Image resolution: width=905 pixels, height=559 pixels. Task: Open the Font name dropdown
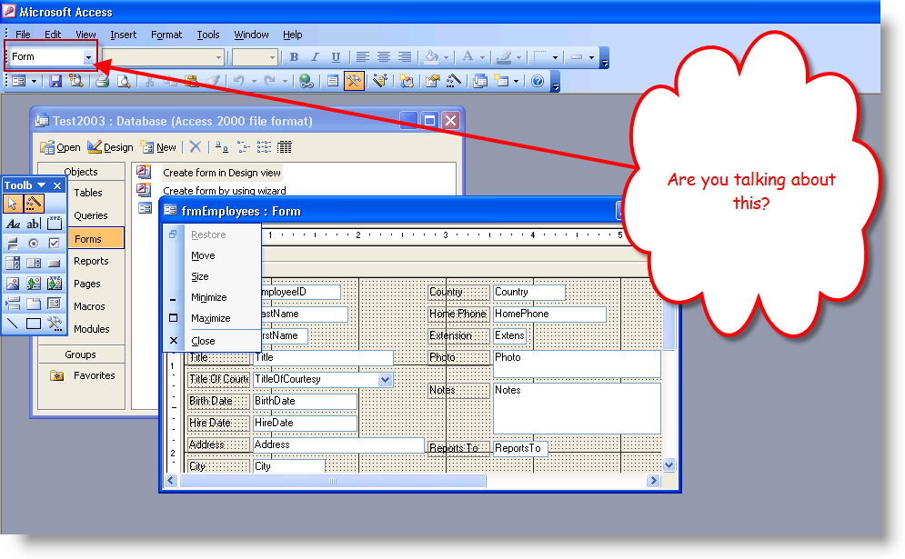point(218,57)
